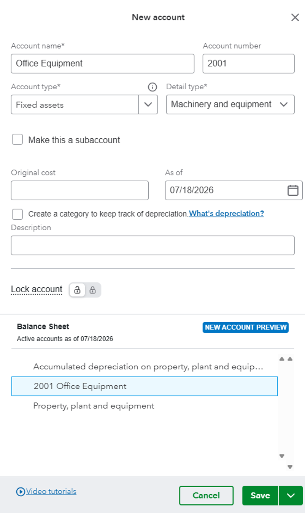Click the green Save button
Image resolution: width=305 pixels, height=513 pixels.
[261, 496]
